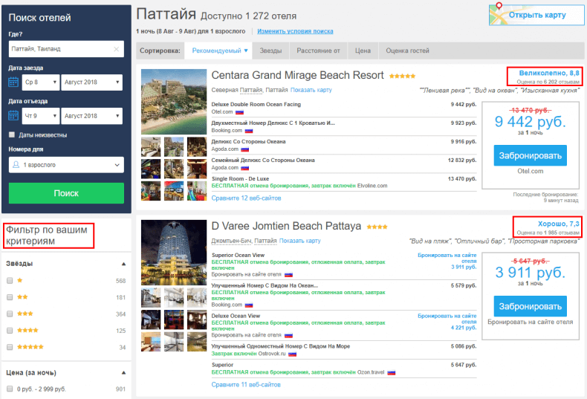Viewport: 587px width, 399px height.
Task: Click Бронировать на сайте отеля 3 911 руб.
Action: tap(447, 261)
